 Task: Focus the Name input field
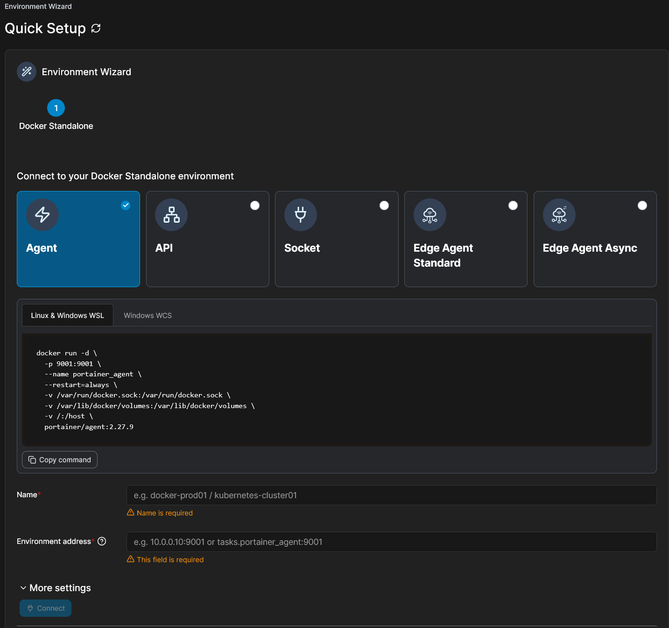coord(391,495)
